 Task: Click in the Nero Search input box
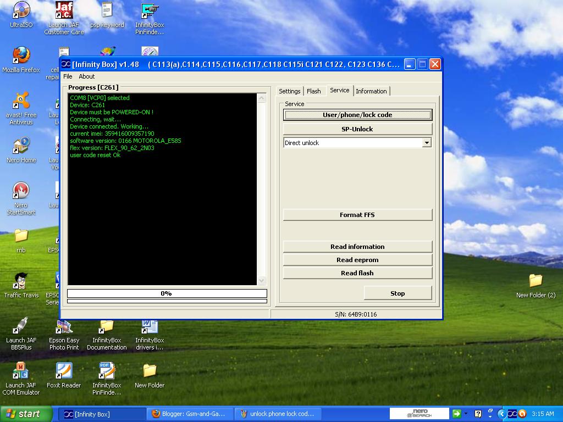click(419, 413)
